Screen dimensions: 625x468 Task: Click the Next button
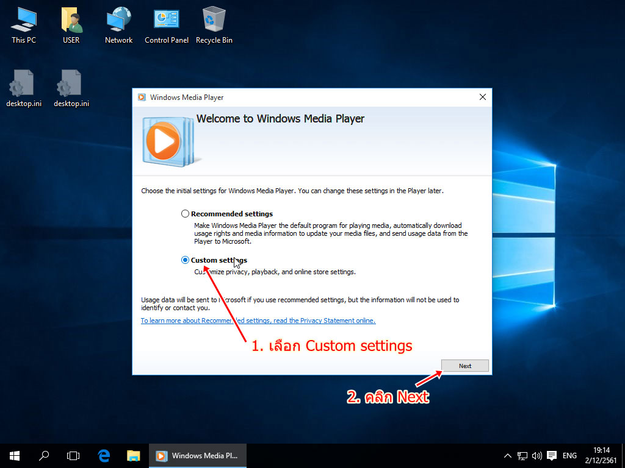(x=465, y=366)
